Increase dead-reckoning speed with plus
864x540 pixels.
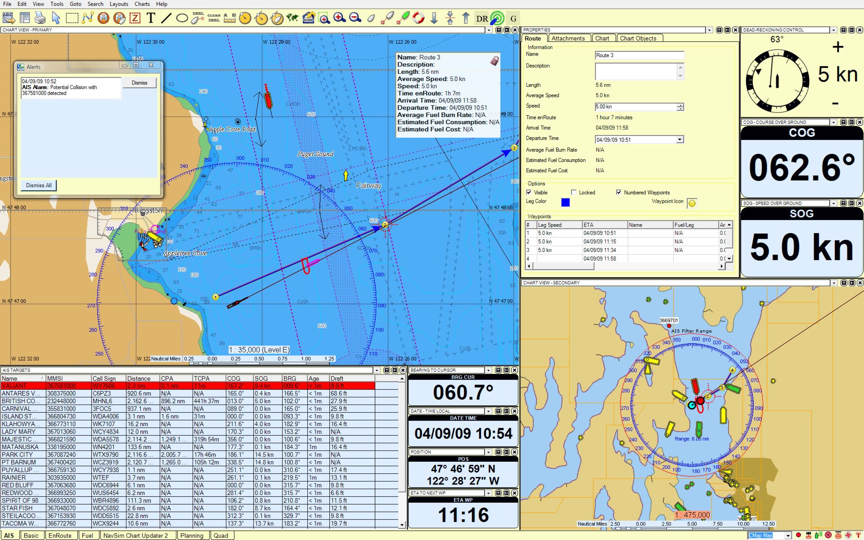[x=837, y=47]
